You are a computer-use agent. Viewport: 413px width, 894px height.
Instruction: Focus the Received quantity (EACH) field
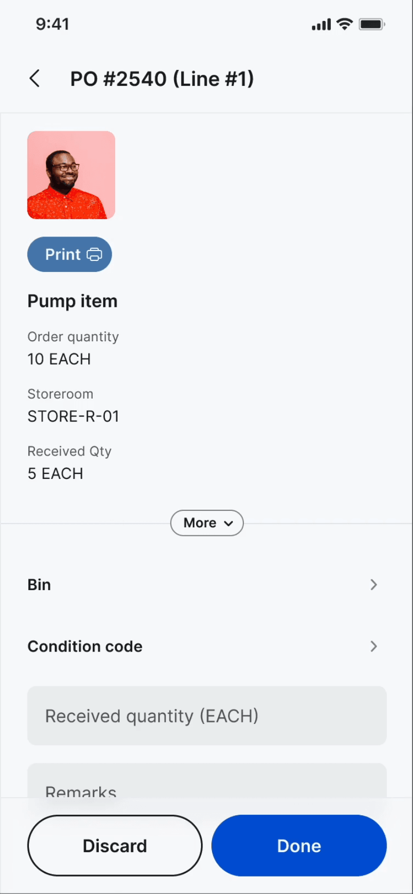[x=207, y=716]
